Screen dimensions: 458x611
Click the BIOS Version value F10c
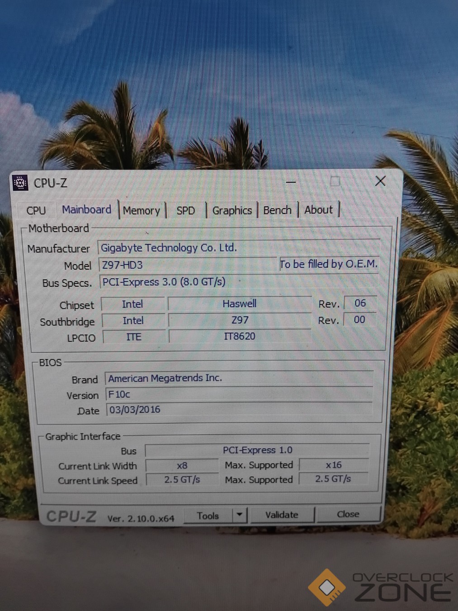(239, 394)
